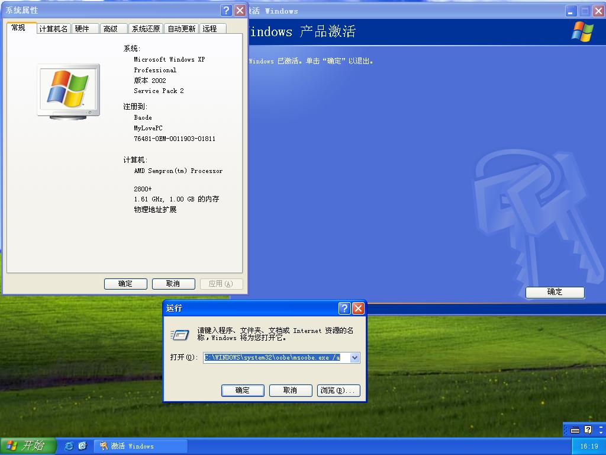The image size is (606, 455).
Task: Click the Windows XP monitor logo in System Properties
Action: coord(67,89)
